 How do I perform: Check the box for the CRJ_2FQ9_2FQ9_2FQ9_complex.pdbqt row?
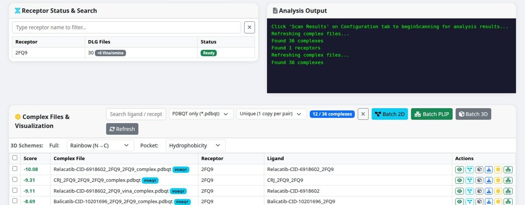(x=15, y=179)
